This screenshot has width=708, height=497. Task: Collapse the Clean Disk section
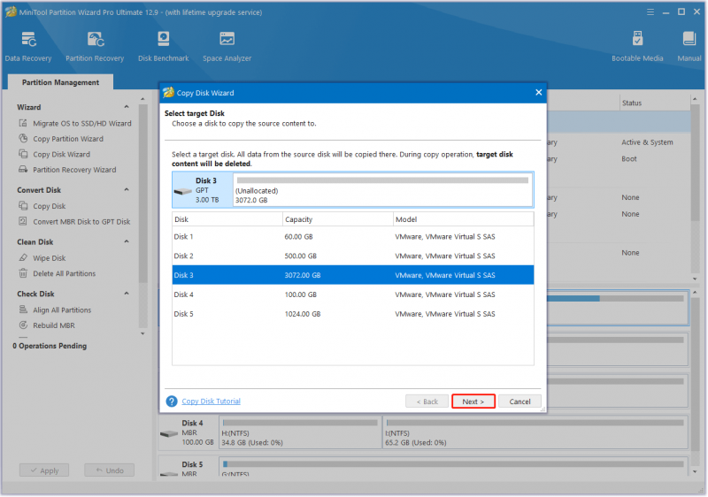127,241
